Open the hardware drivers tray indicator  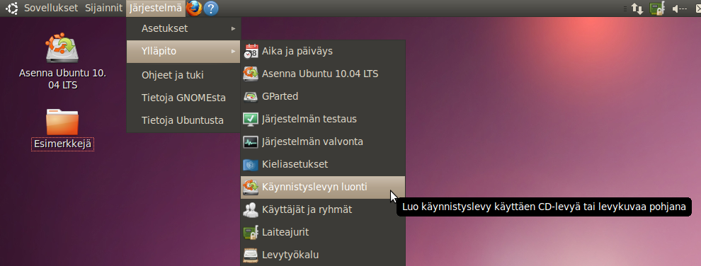click(657, 8)
